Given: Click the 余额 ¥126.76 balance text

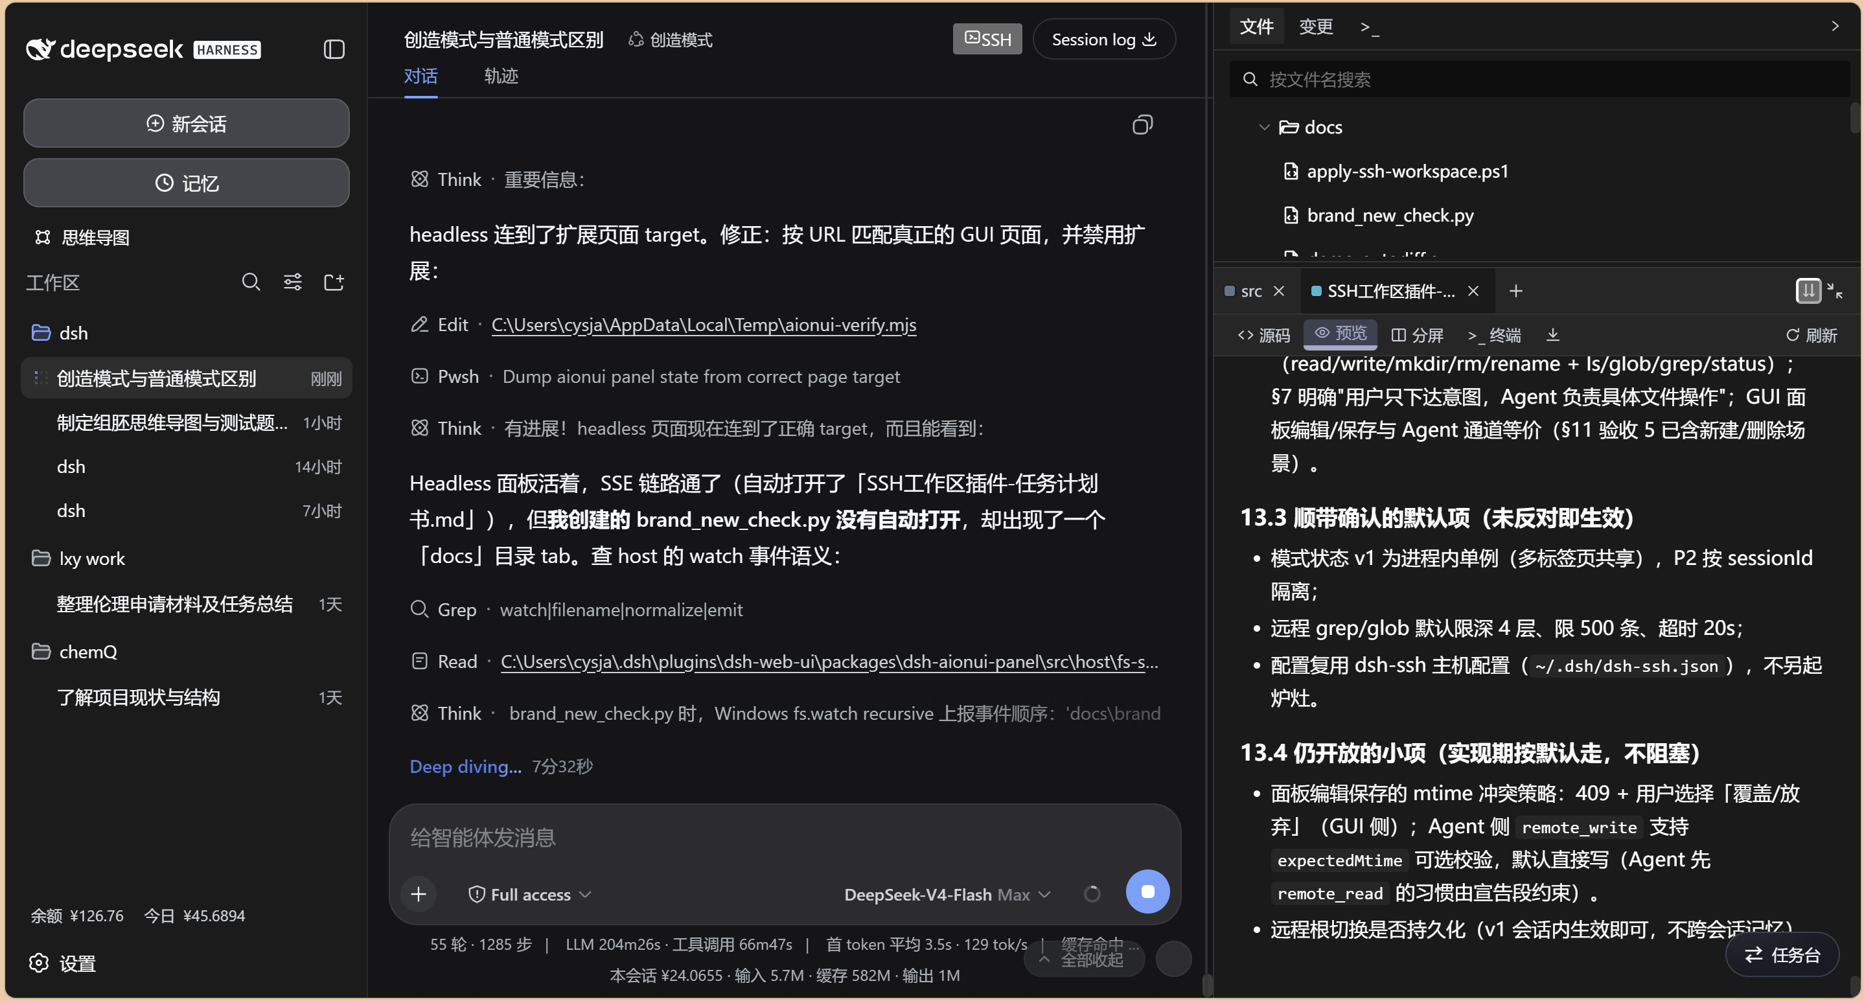Looking at the screenshot, I should [78, 915].
